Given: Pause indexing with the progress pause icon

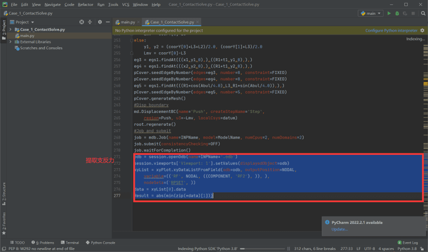Looking at the screenshot, I should tap(288, 249).
